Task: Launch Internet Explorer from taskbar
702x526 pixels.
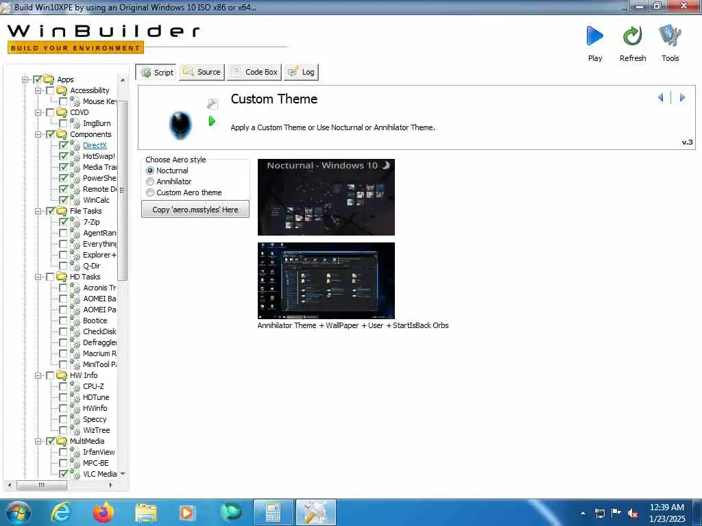Action: click(60, 512)
